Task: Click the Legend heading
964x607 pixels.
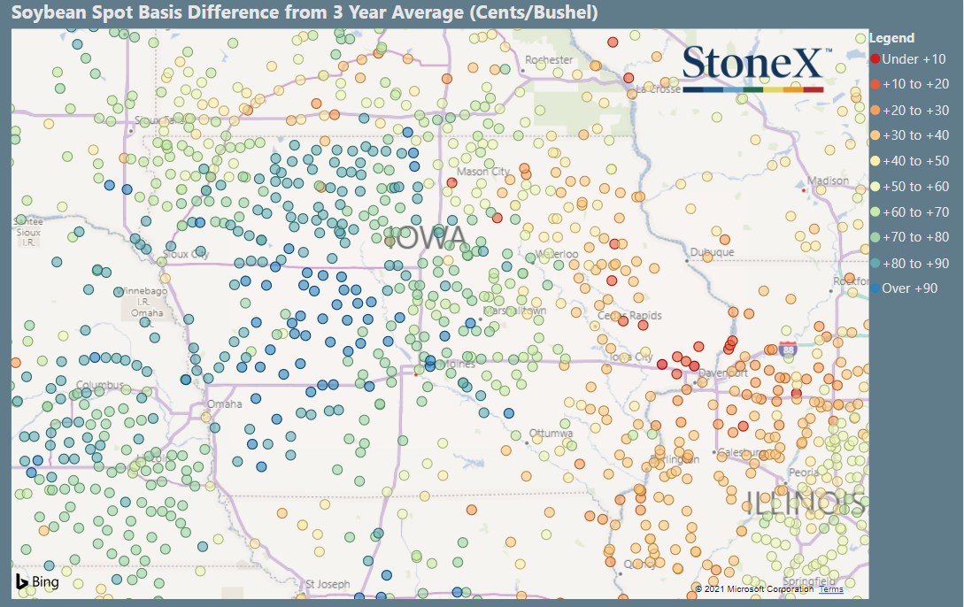Action: pyautogui.click(x=891, y=38)
